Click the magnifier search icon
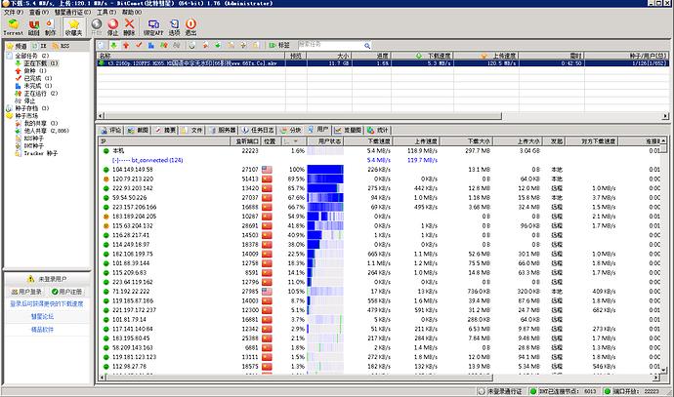Viewport: 674px width, 397px height. 367,46
